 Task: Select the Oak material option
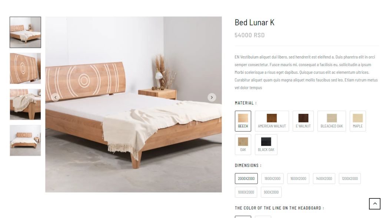click(x=243, y=144)
